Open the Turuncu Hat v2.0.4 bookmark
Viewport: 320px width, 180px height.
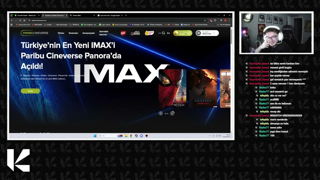click(x=23, y=25)
